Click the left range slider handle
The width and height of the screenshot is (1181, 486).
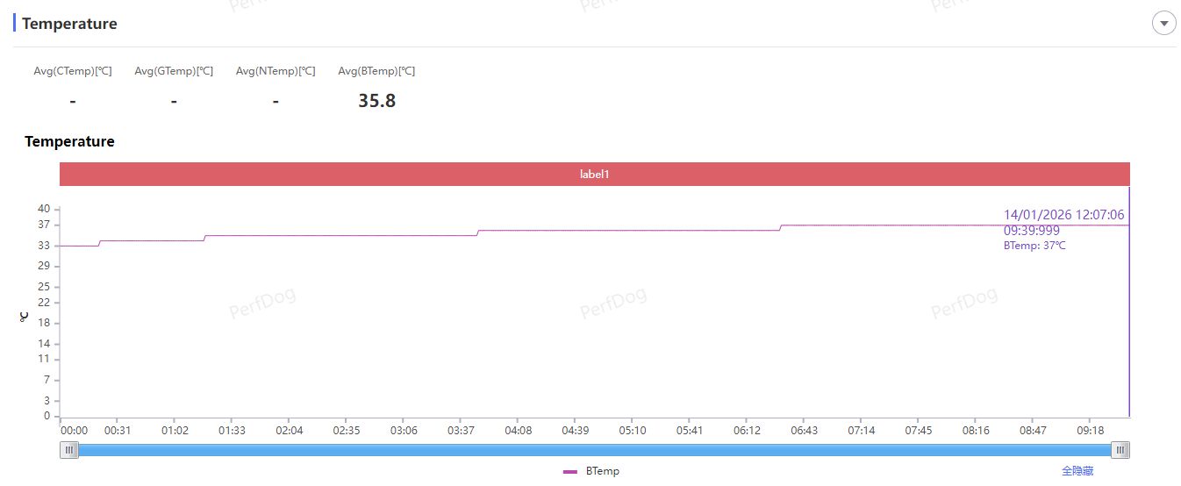pos(69,450)
